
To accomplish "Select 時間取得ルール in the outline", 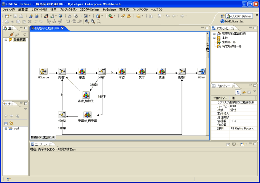I will pyautogui.click(x=231, y=46).
